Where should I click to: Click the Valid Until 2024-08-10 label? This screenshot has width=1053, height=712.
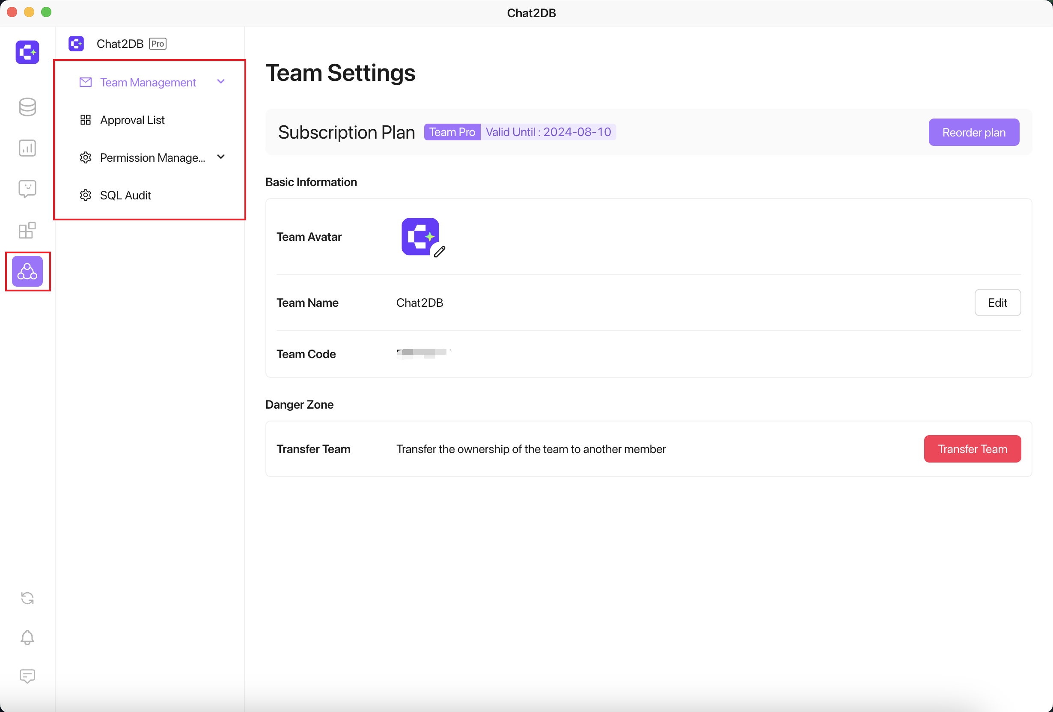tap(548, 132)
